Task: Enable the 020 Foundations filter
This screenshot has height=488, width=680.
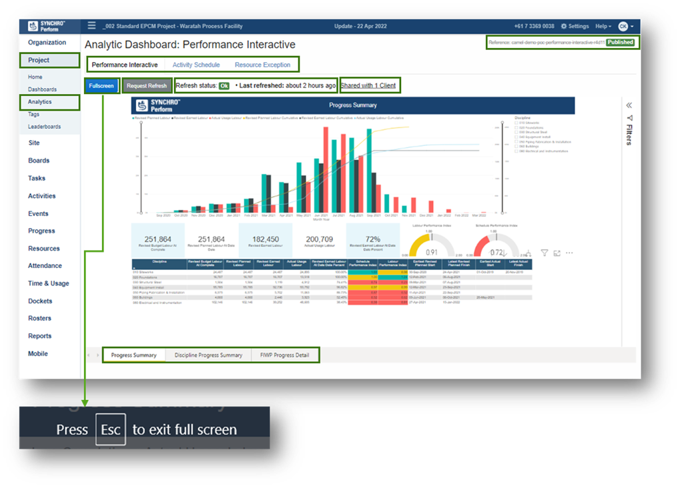Action: [517, 128]
